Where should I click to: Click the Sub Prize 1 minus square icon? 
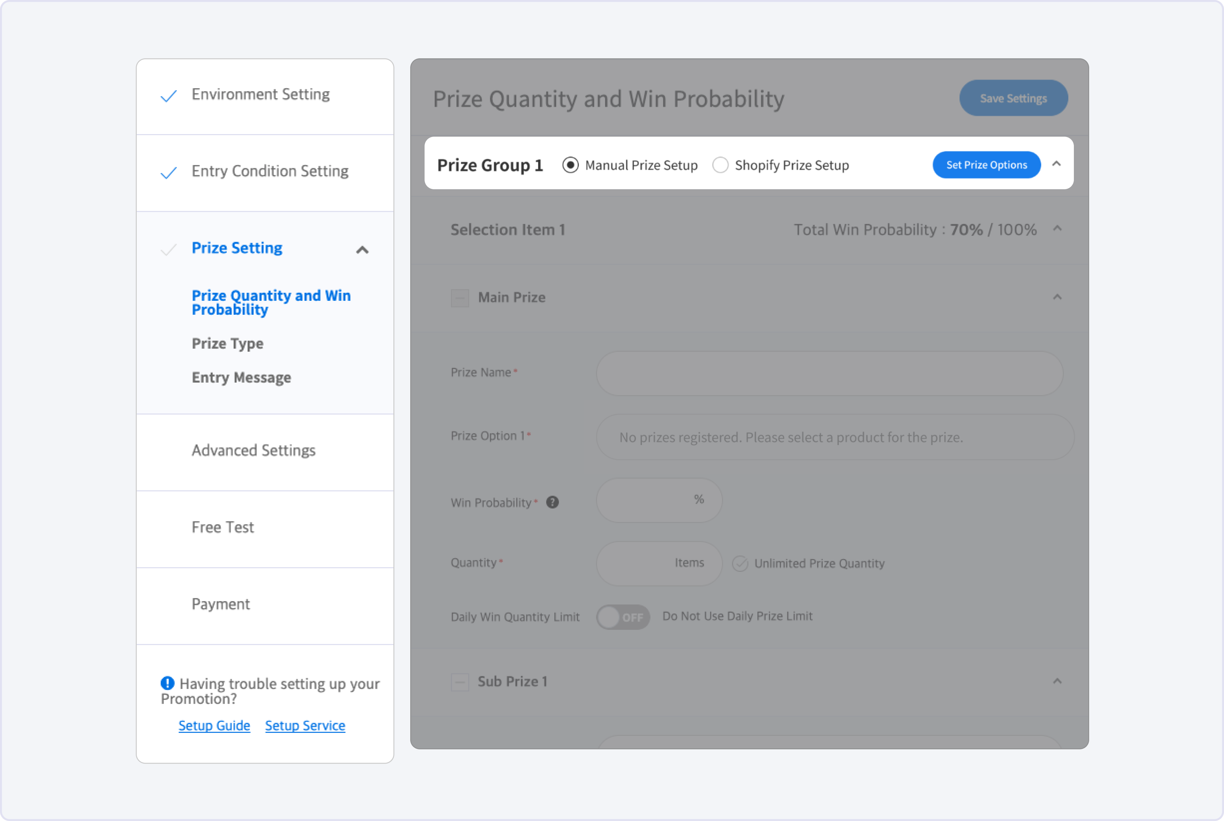click(x=460, y=682)
